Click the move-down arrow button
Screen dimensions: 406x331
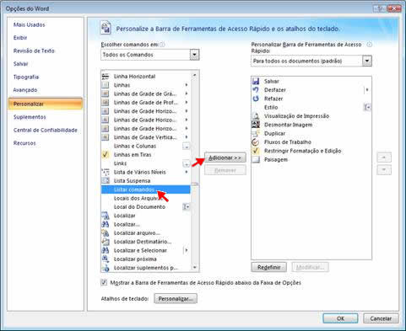click(384, 170)
